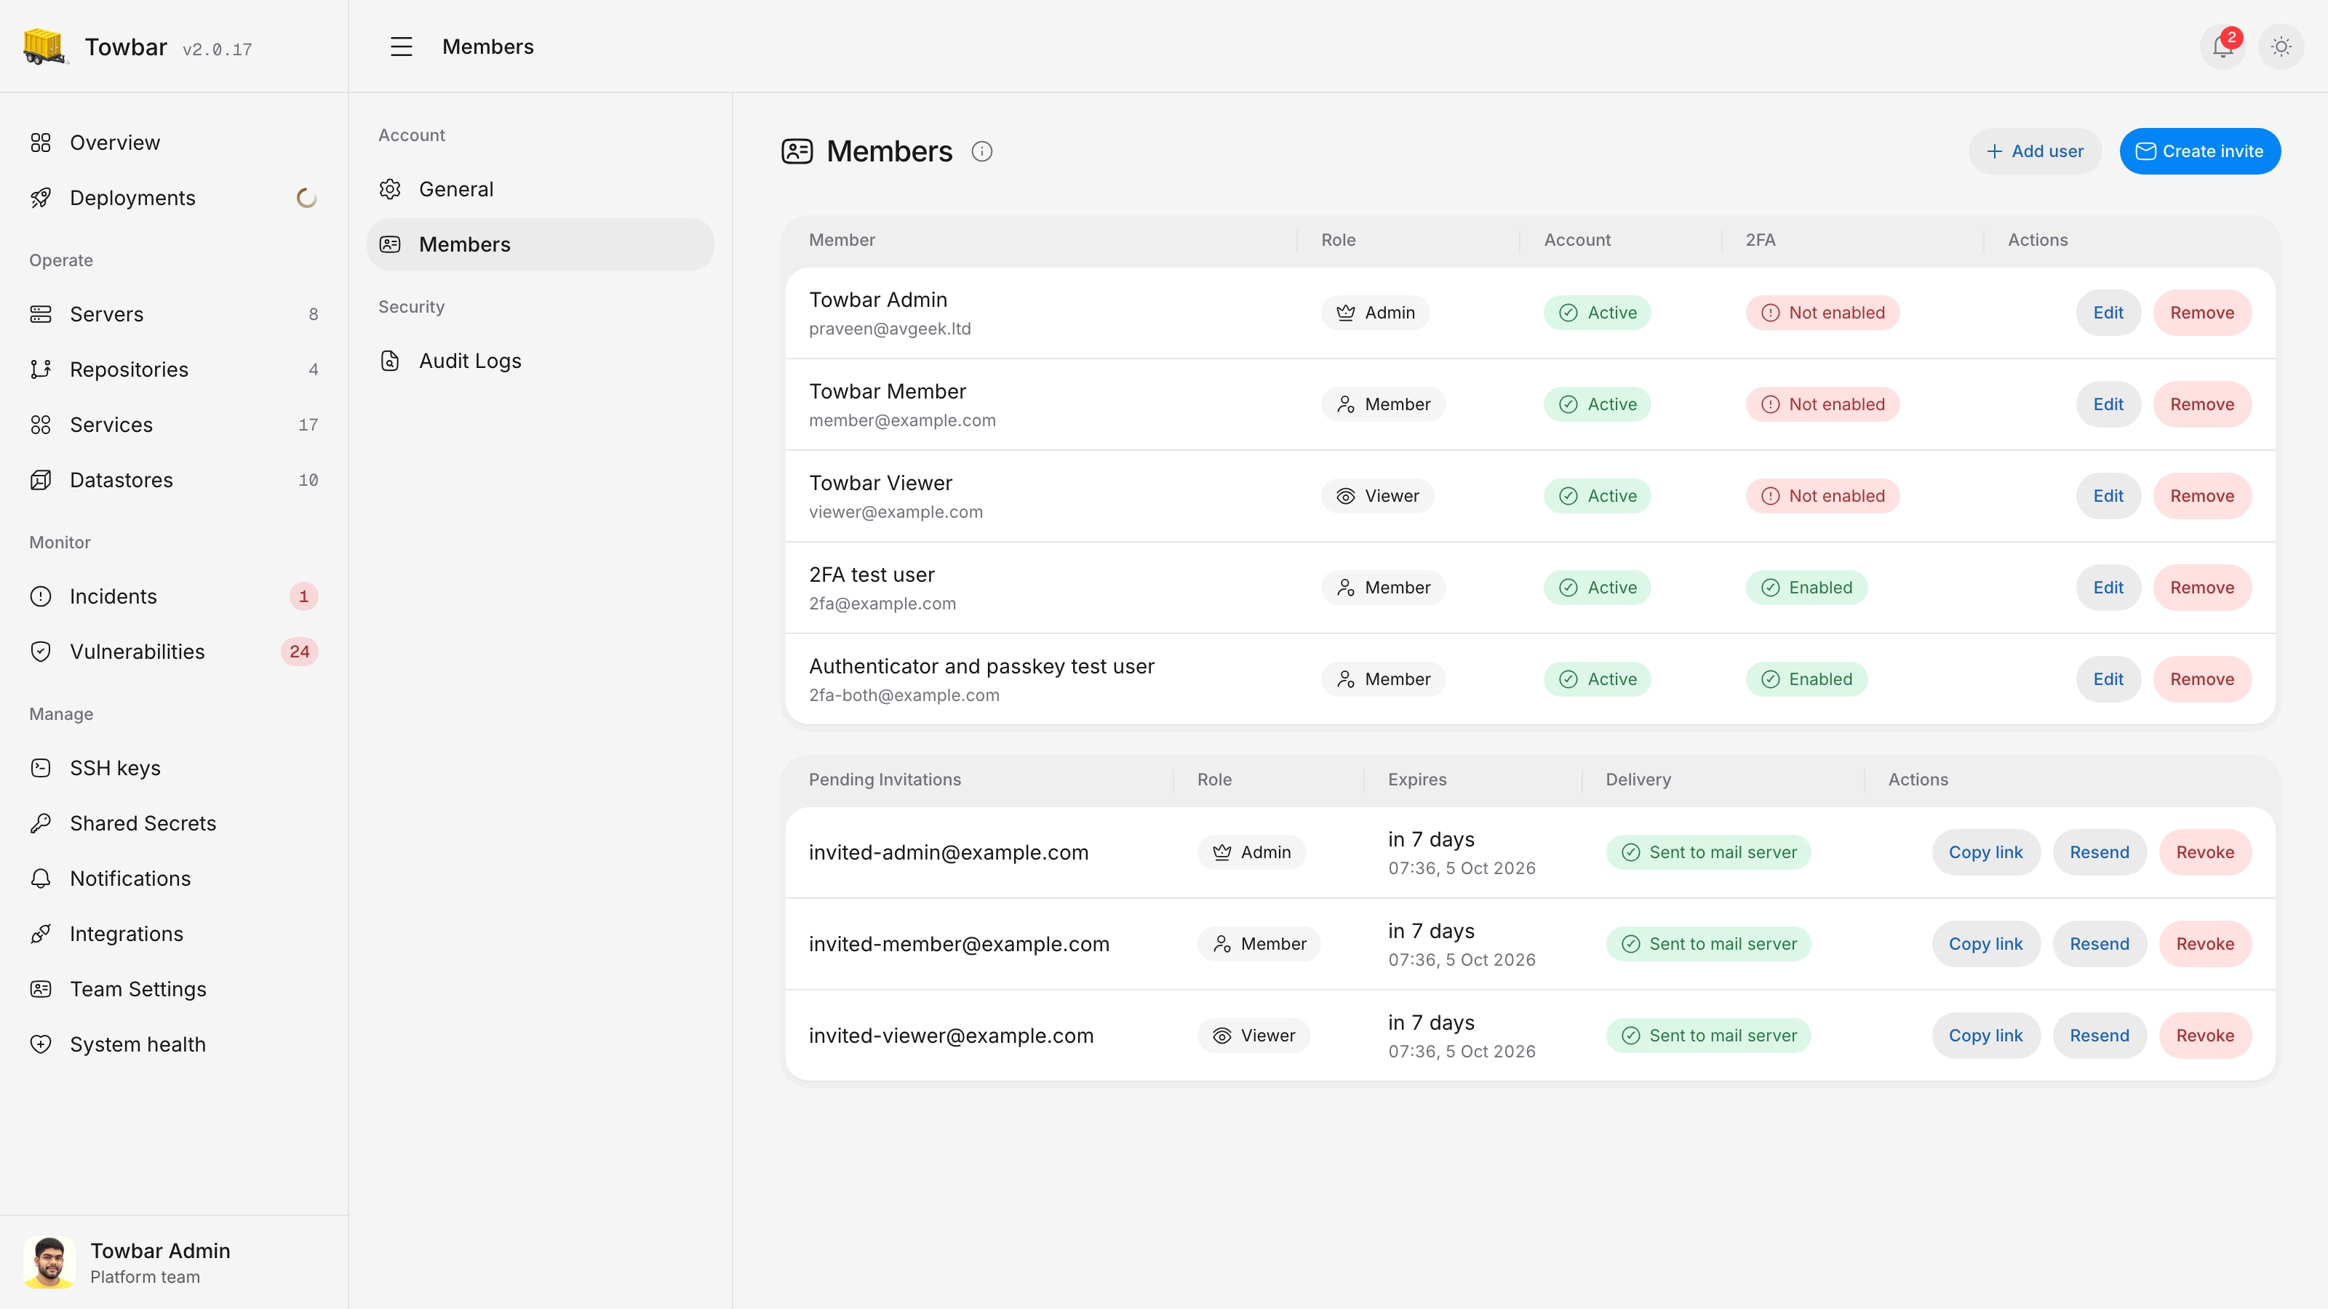Click the Admin role badge for Towbar Admin
The width and height of the screenshot is (2328, 1309).
(1376, 313)
